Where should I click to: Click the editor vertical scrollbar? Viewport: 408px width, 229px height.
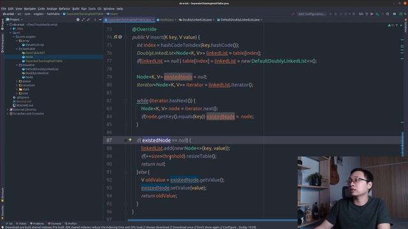pyautogui.click(x=402, y=144)
